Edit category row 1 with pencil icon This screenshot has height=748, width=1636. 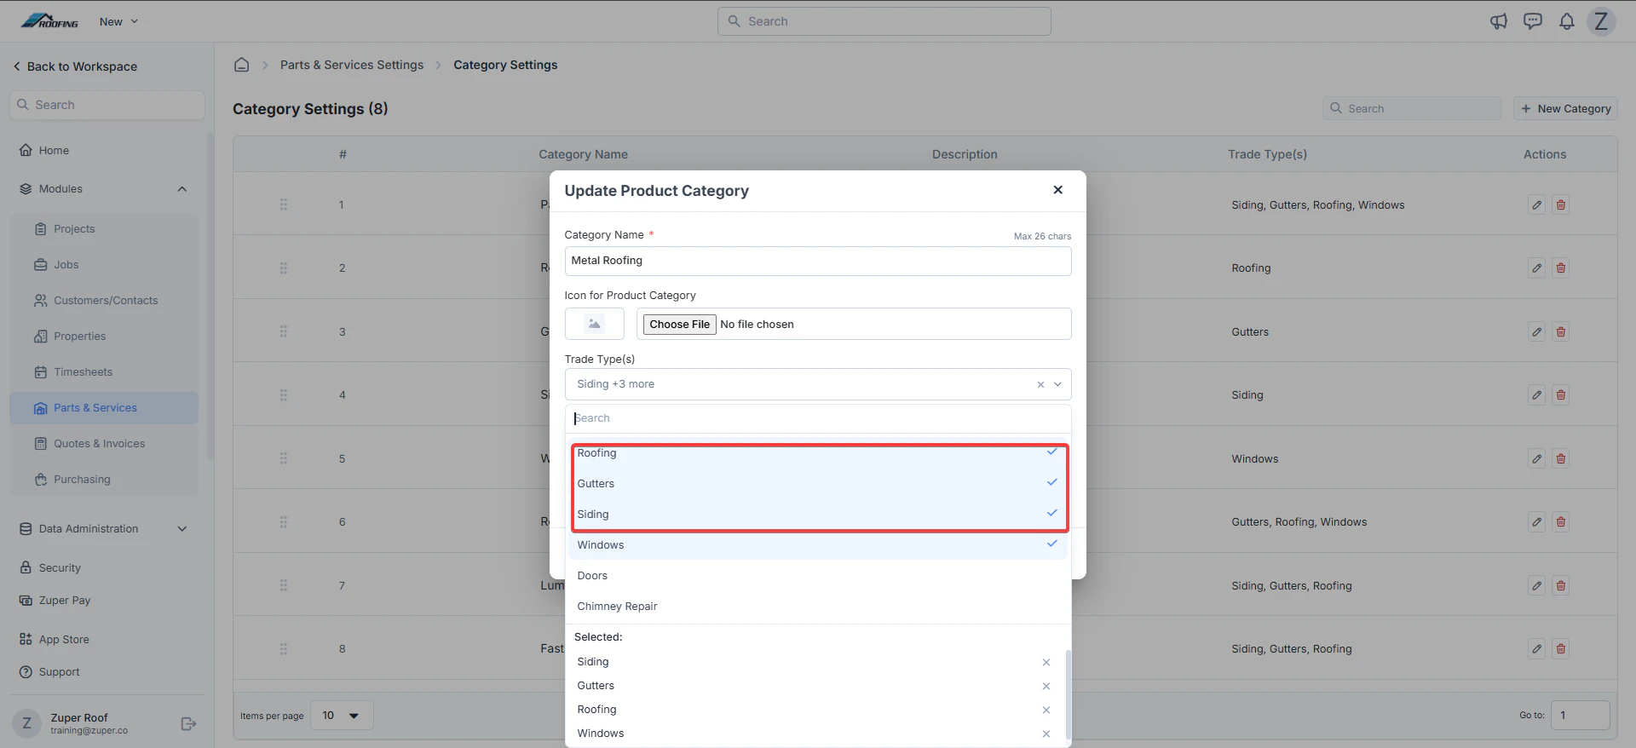tap(1536, 204)
